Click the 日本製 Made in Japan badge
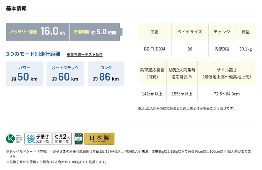Image resolution: width=262 pixels, height=170 pixels. pyautogui.click(x=99, y=139)
